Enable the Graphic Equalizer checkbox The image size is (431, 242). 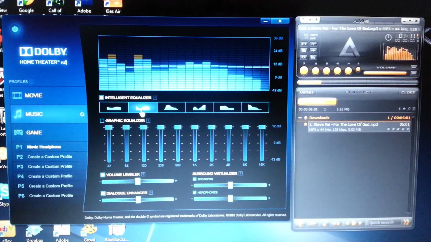click(102, 121)
